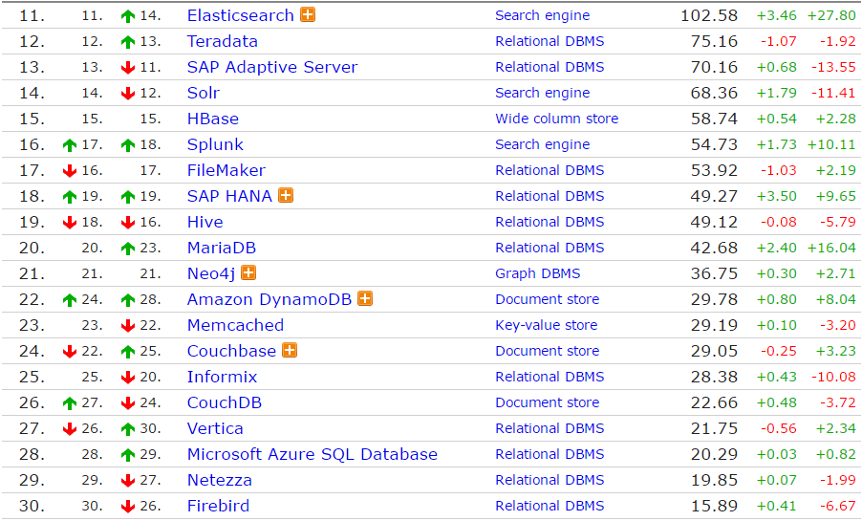Select the SAP Adaptive Server score 70.16
The image size is (862, 521).
[714, 67]
